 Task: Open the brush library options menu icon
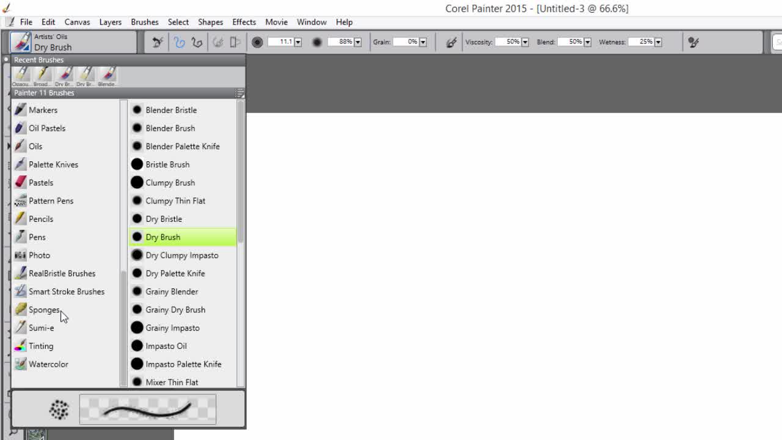[x=239, y=93]
